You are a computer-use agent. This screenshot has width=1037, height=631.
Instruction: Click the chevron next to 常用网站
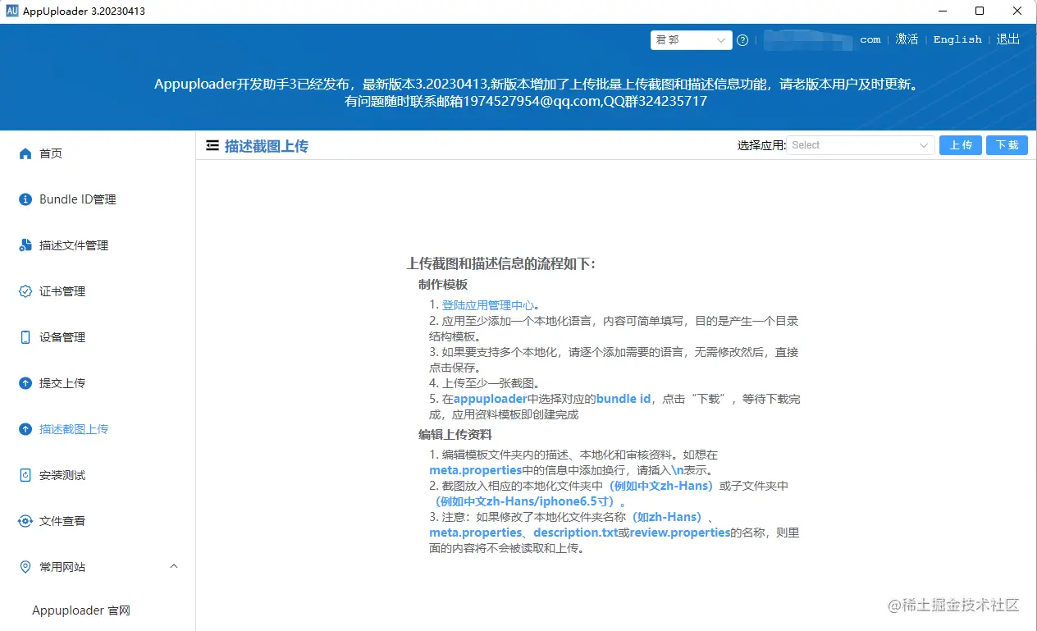tap(174, 567)
